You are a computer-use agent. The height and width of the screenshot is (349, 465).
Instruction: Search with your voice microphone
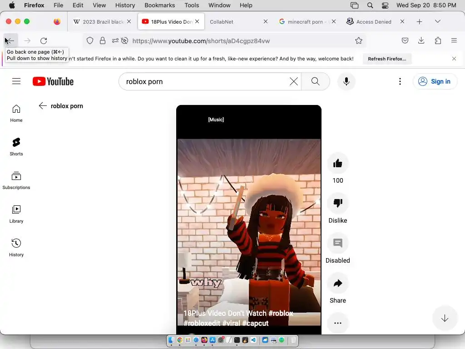pyautogui.click(x=346, y=81)
